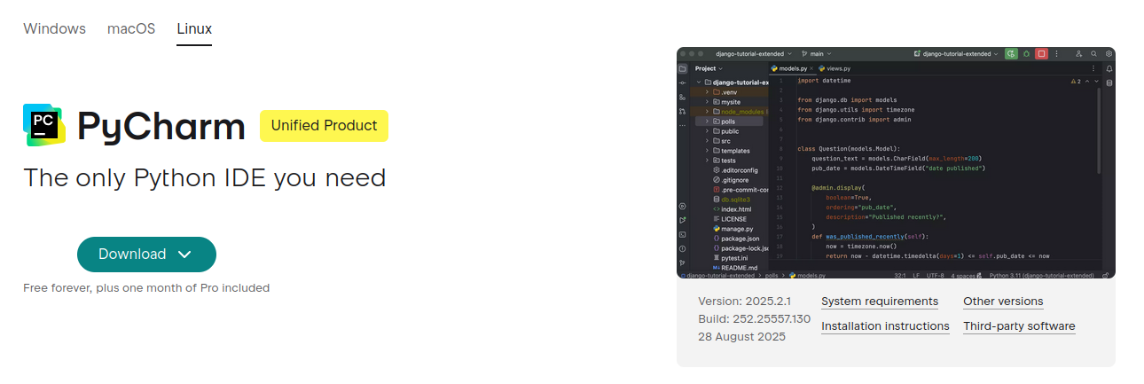Click the Unified Product yellow badge
This screenshot has width=1144, height=384.
(324, 126)
